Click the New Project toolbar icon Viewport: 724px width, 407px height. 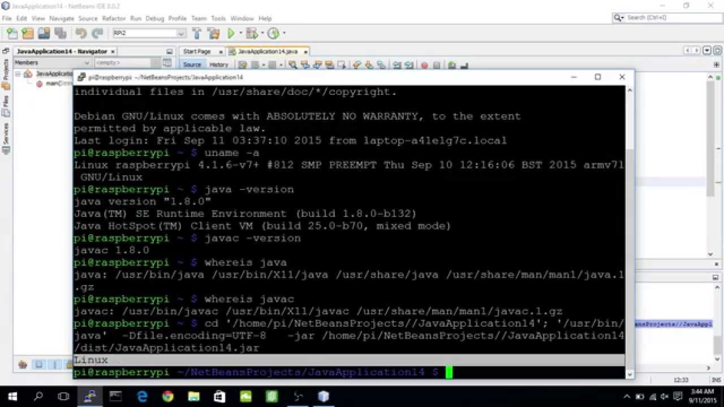(x=27, y=33)
